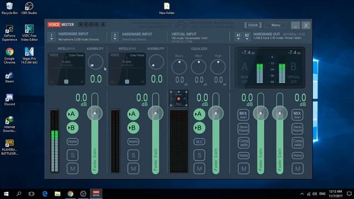
Task: Mute bus B output
Action: click(x=298, y=169)
